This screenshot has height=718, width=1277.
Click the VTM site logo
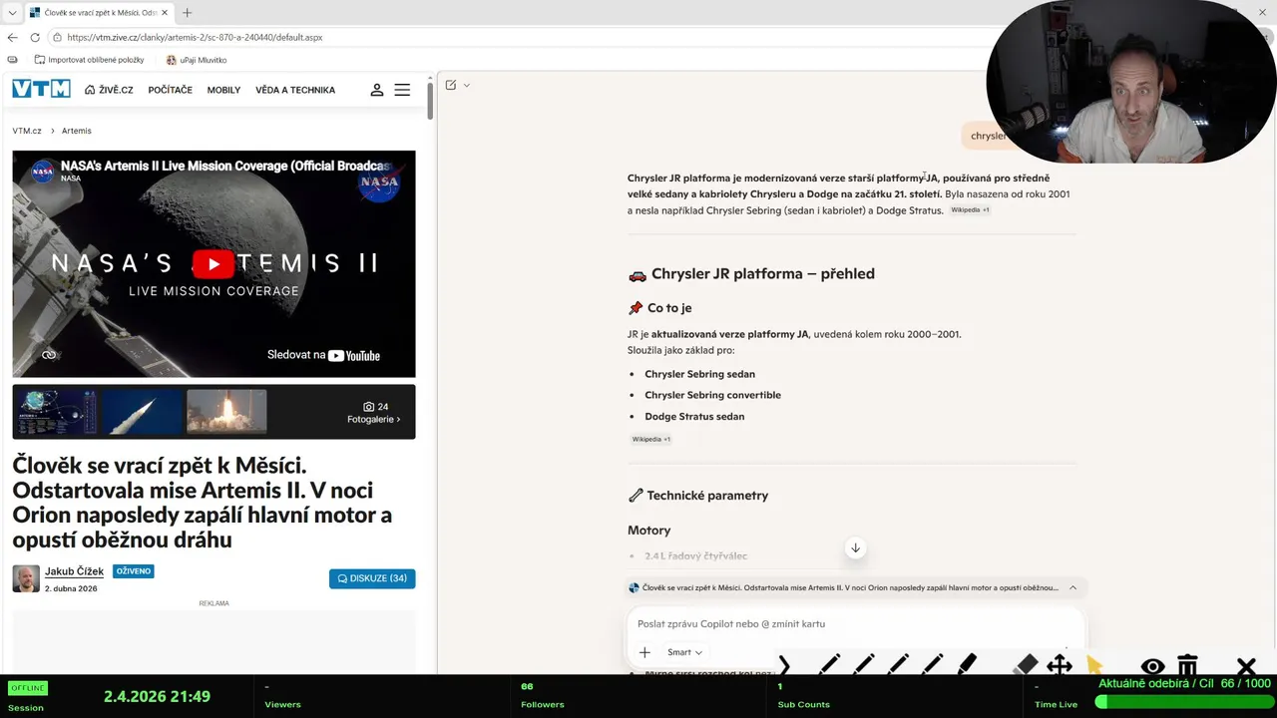[x=41, y=89]
